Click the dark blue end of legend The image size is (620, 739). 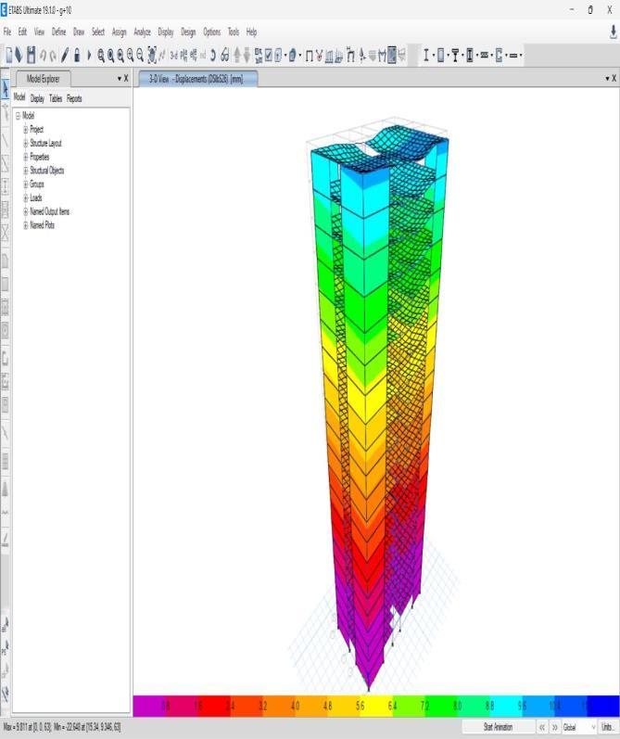pos(603,706)
